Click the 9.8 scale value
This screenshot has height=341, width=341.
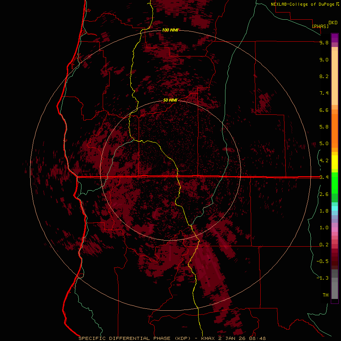(x=324, y=42)
